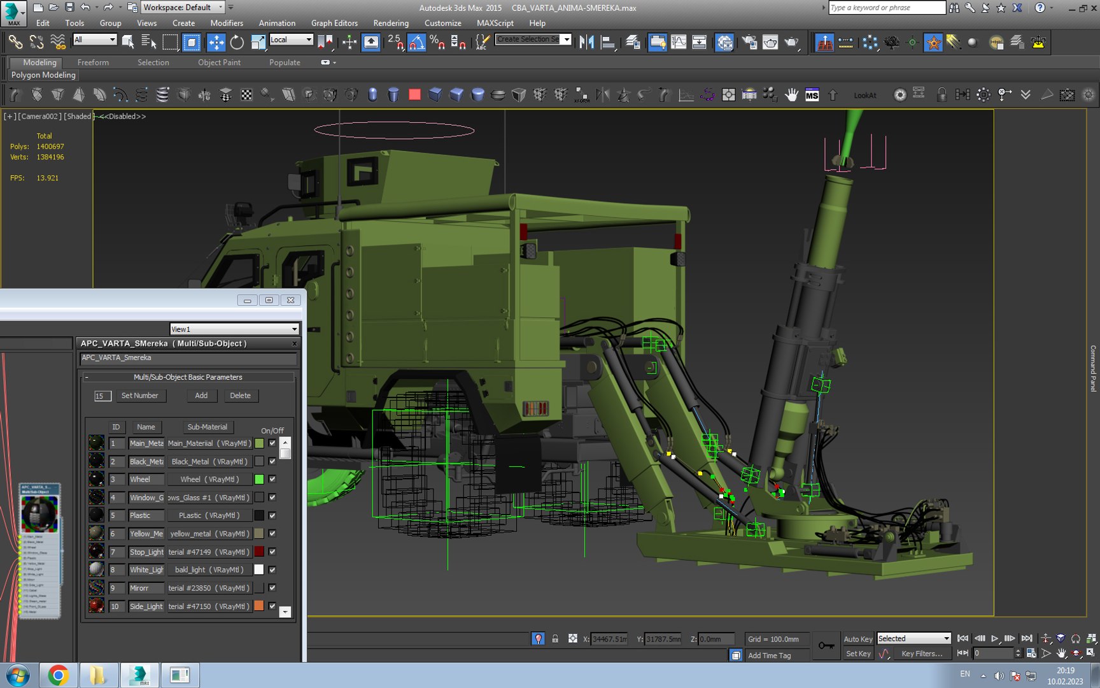Switch to the Object Paint ribbon tab
The width and height of the screenshot is (1100, 688).
[x=219, y=62]
